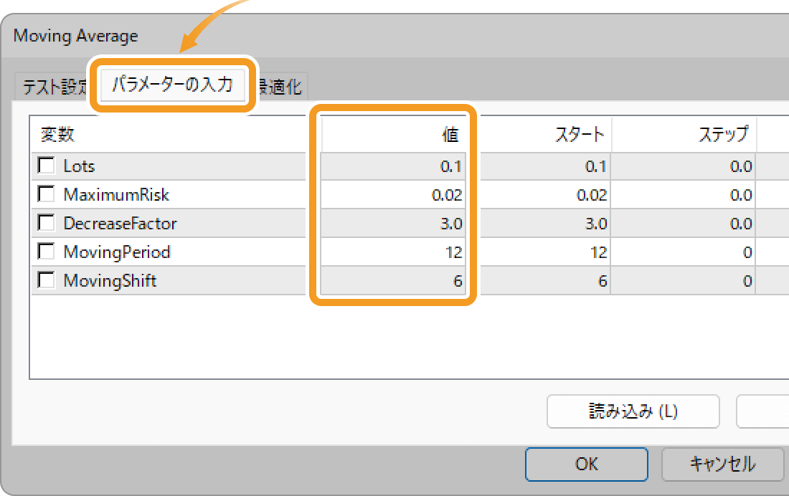Select the MovingShift variable name
Viewport: 789px width, 496px height.
[110, 281]
